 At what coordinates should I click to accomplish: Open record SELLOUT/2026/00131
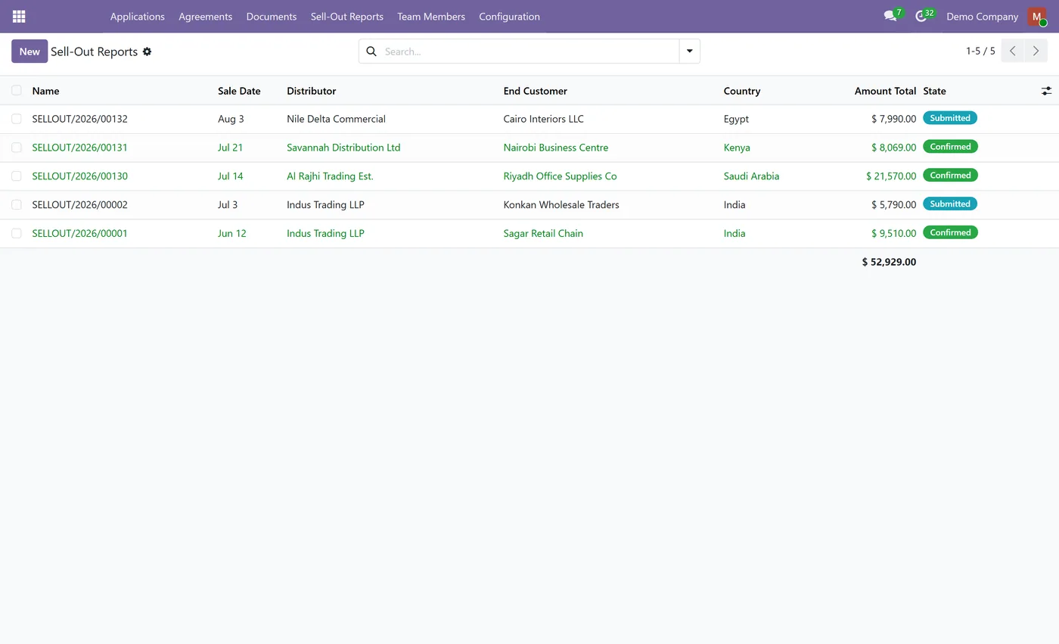pyautogui.click(x=80, y=148)
